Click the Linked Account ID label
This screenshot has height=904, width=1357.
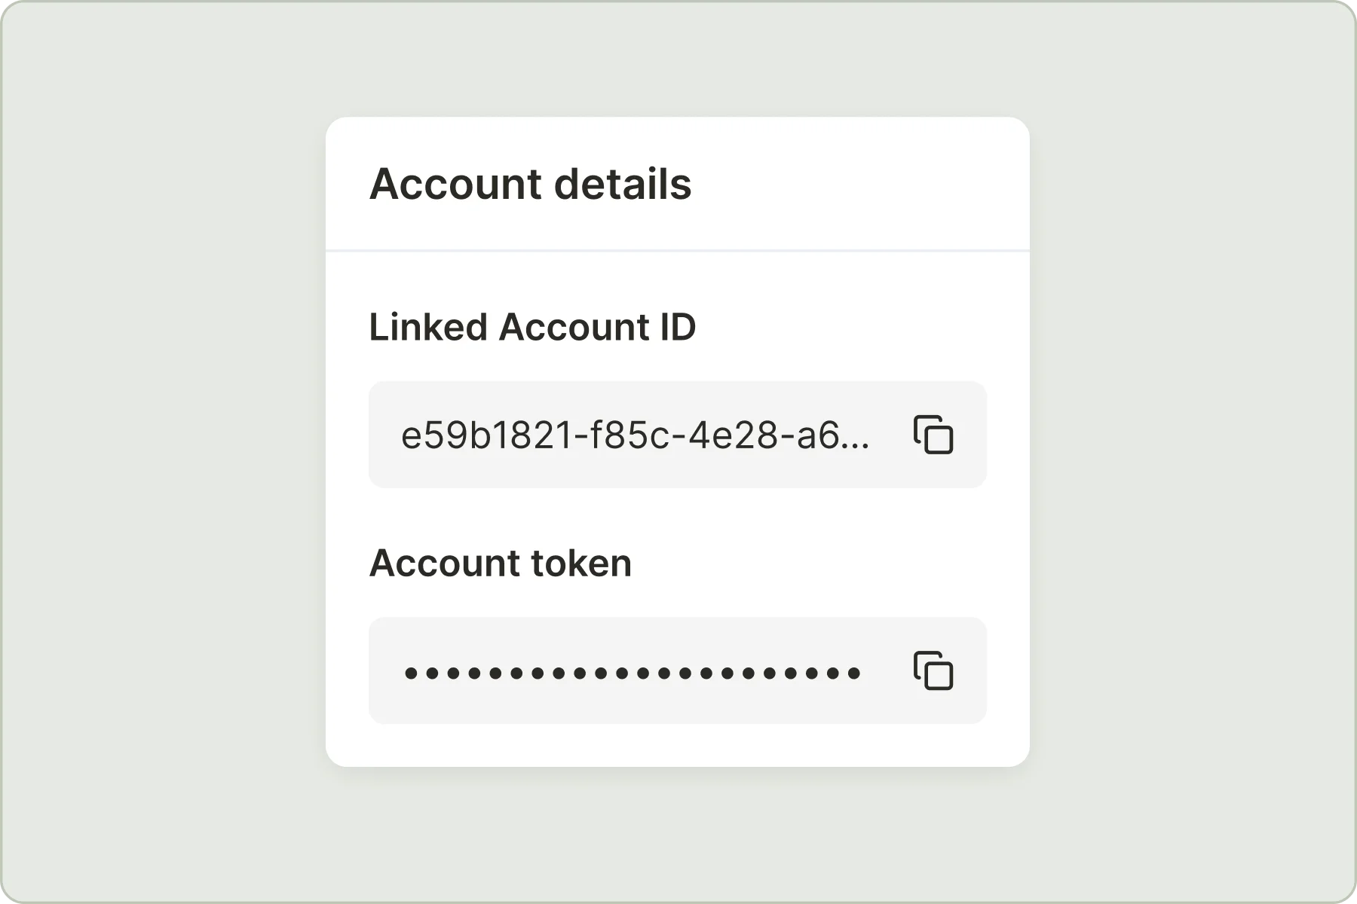tap(533, 327)
